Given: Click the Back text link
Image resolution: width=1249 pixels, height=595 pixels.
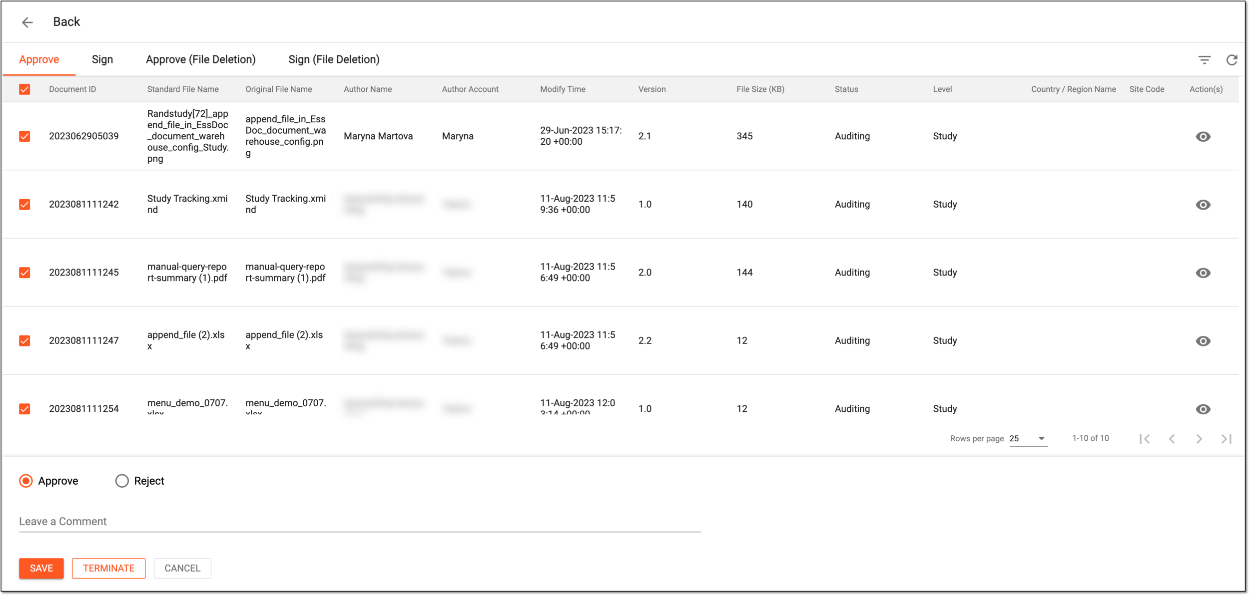Looking at the screenshot, I should point(66,22).
